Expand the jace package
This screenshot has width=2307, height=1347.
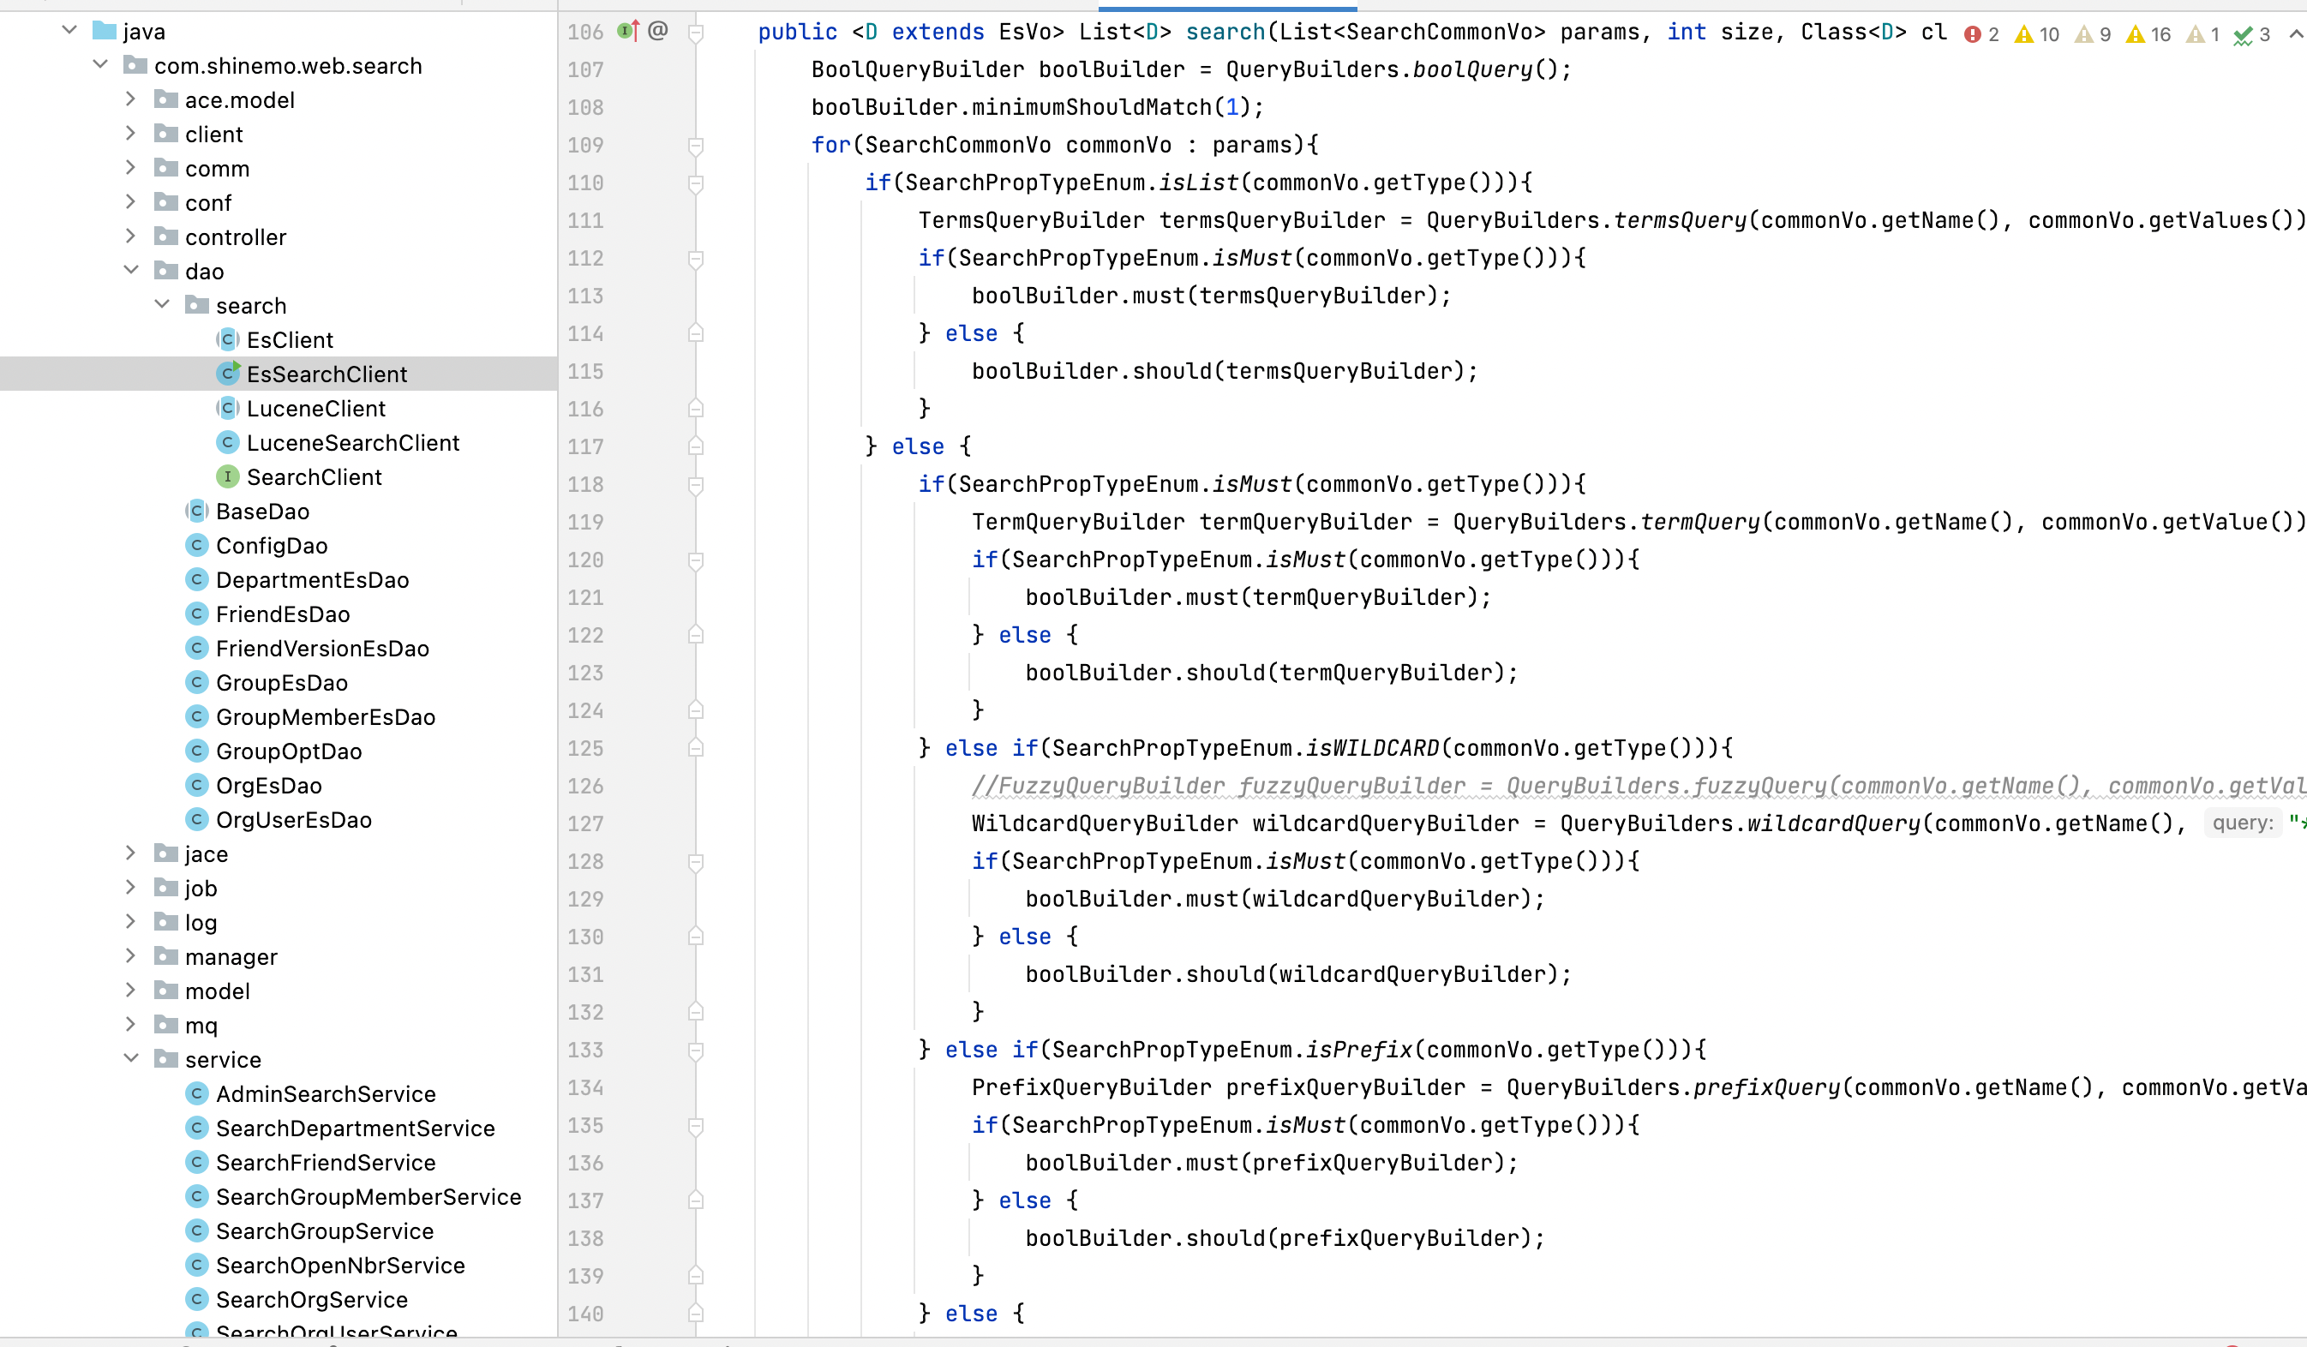tap(130, 853)
